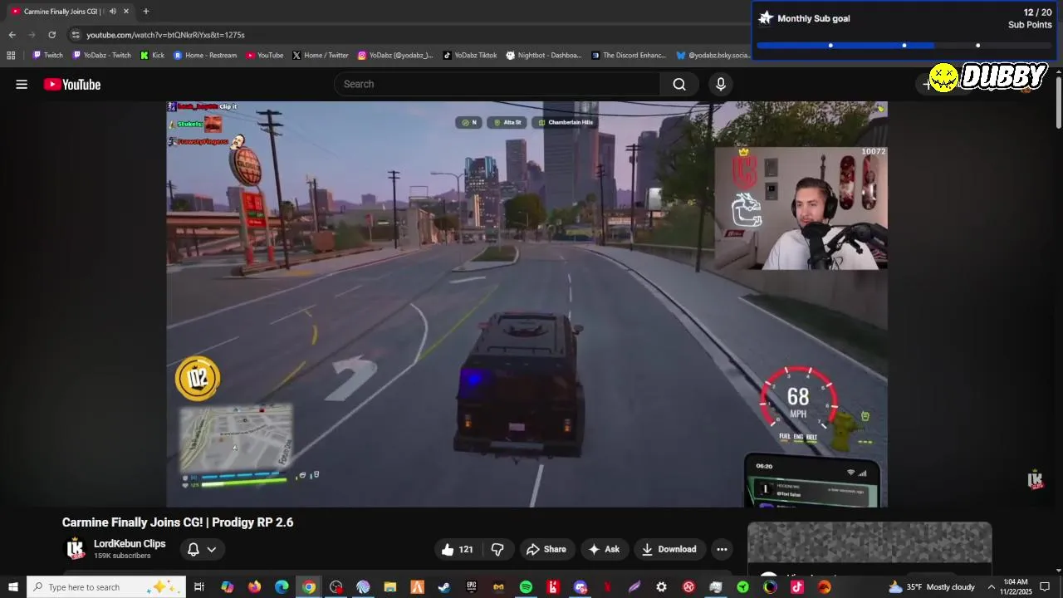Open the Ask AI button
Viewport: 1063px width, 598px height.
click(x=604, y=549)
